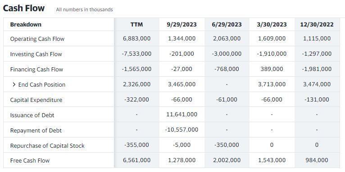
Task: Click the TTM Operating Cash Flow value 6,883,000
Action: (136, 39)
